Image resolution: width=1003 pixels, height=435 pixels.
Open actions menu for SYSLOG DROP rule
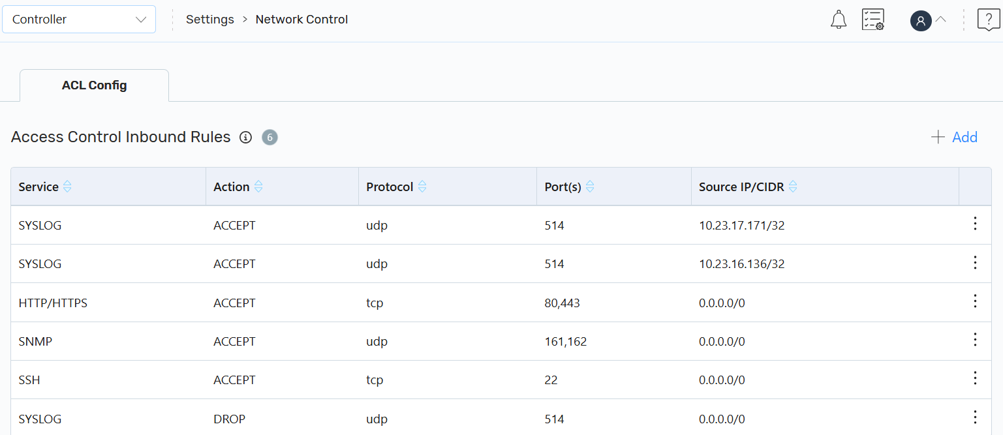(975, 417)
